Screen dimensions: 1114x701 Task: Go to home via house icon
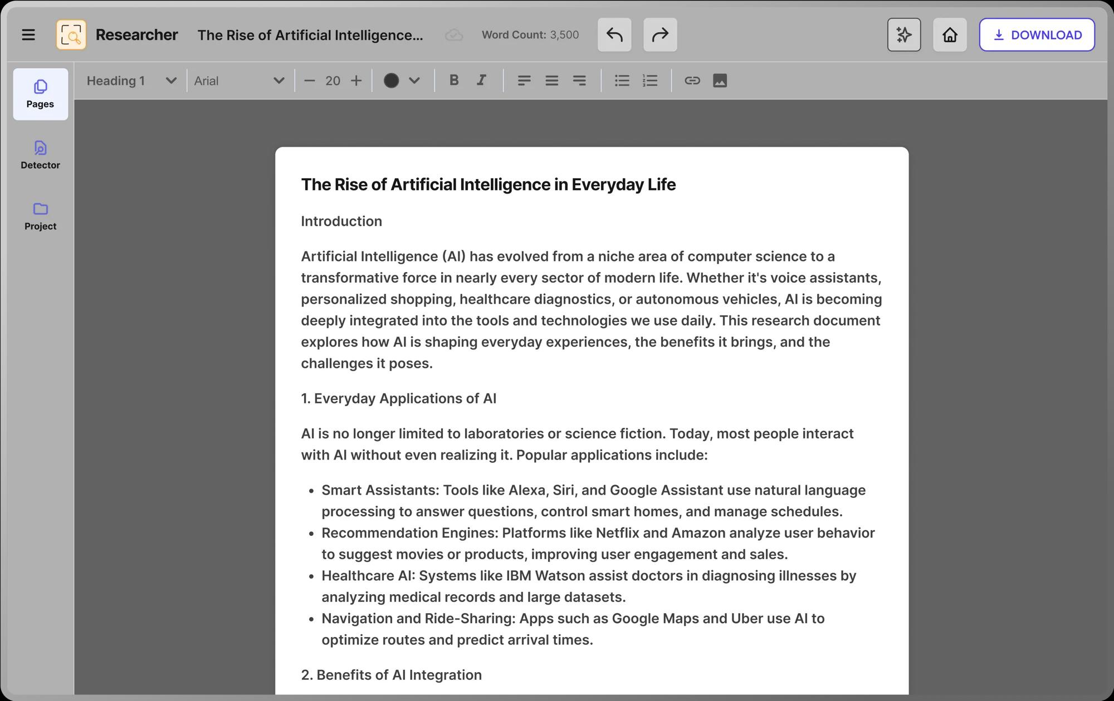point(950,35)
